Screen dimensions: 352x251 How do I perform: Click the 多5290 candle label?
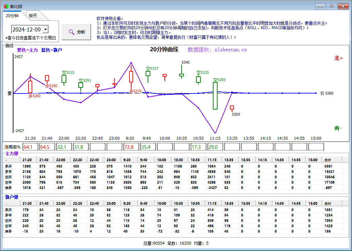51,86
